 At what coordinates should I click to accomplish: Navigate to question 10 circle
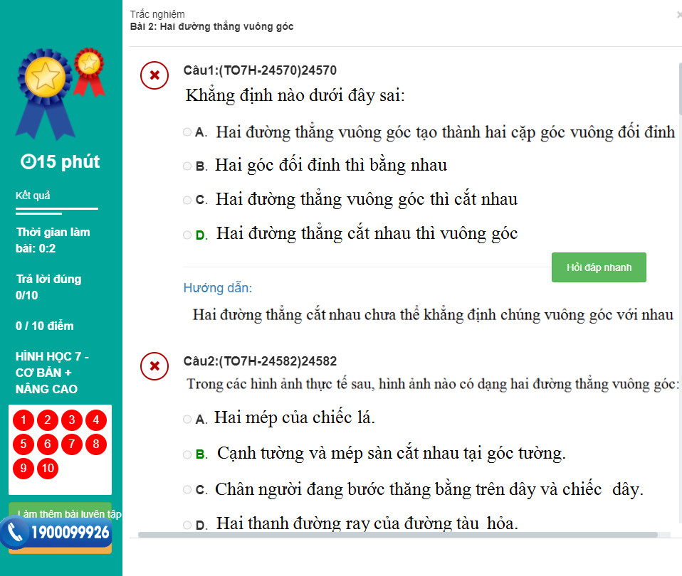click(x=48, y=469)
